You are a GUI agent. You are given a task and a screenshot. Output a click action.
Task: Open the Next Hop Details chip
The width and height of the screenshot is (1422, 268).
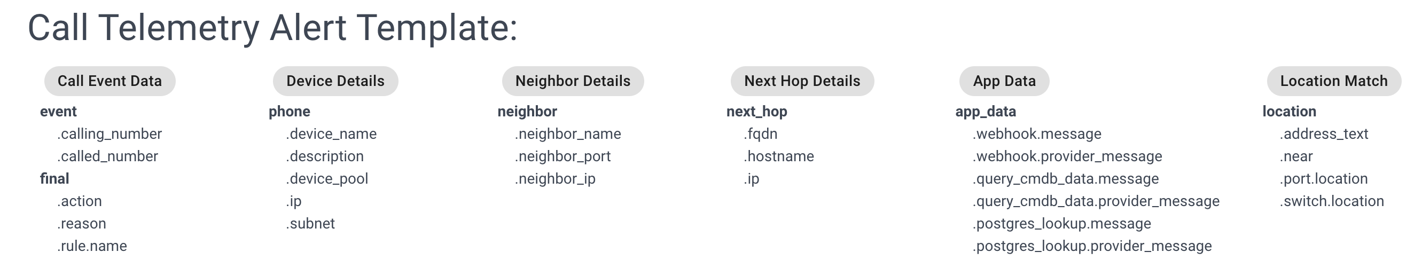(801, 81)
